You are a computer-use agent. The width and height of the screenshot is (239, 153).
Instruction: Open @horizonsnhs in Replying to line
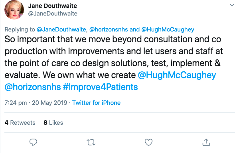pyautogui.click(x=109, y=29)
